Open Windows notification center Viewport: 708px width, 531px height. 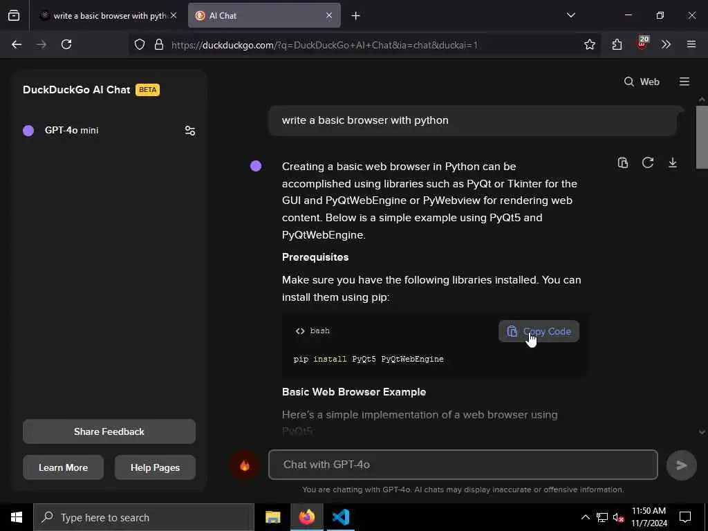coord(685,517)
